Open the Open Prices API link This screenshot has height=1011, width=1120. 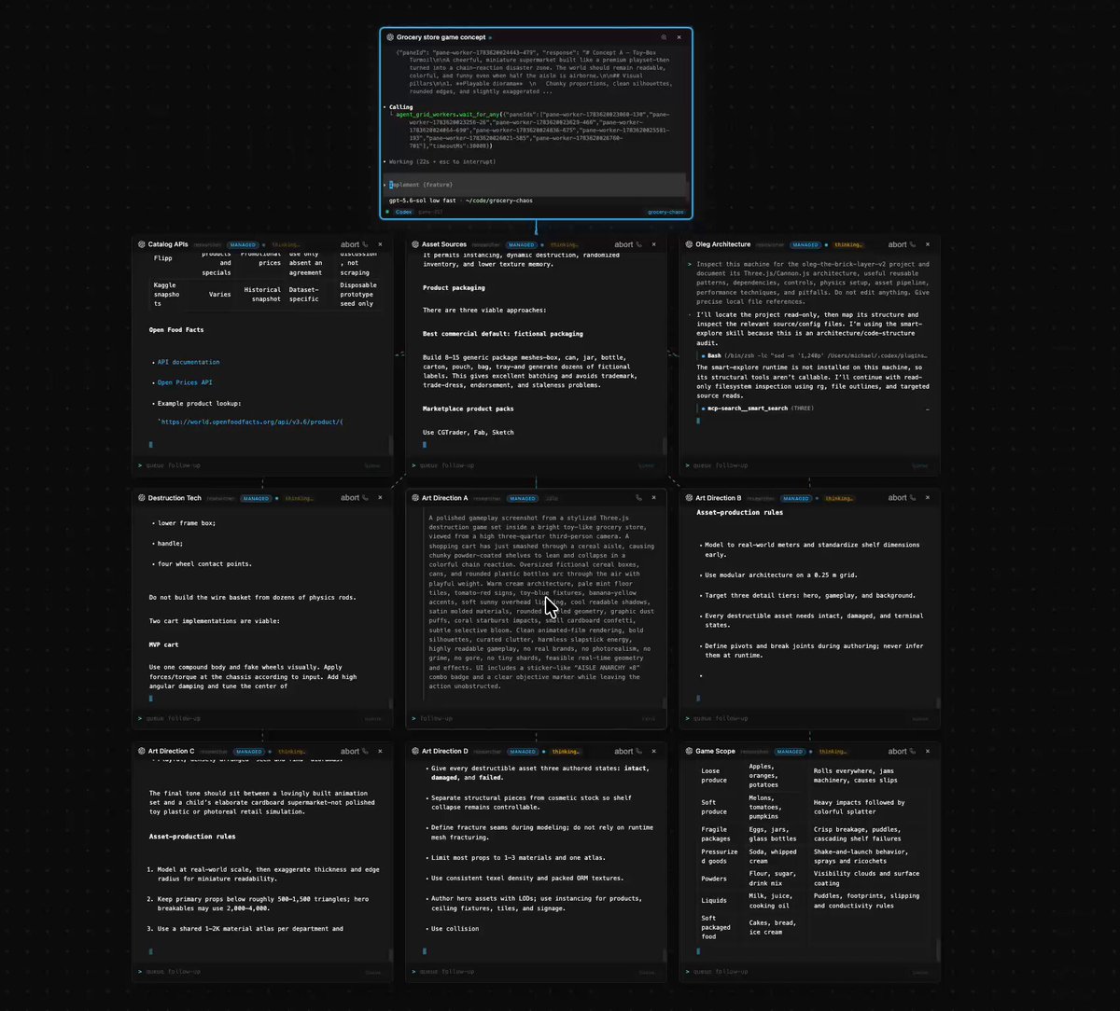tap(185, 382)
